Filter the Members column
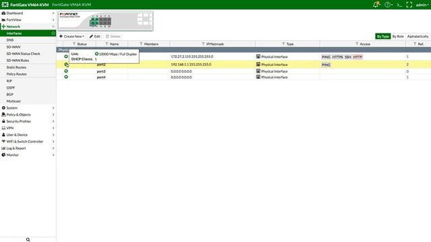This screenshot has width=431, height=242. pos(141,44)
